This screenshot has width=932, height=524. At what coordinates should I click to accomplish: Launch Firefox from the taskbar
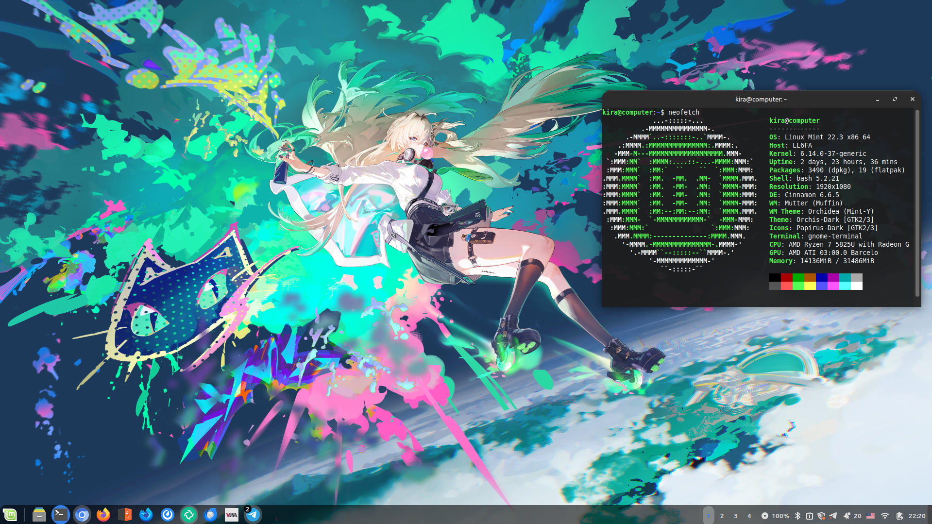(x=103, y=515)
